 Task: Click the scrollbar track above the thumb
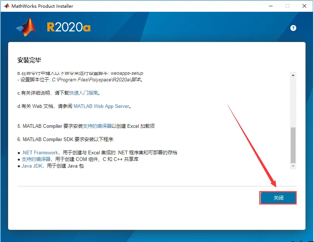(x=293, y=102)
